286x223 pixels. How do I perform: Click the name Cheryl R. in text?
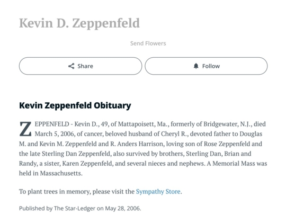[x=175, y=134]
